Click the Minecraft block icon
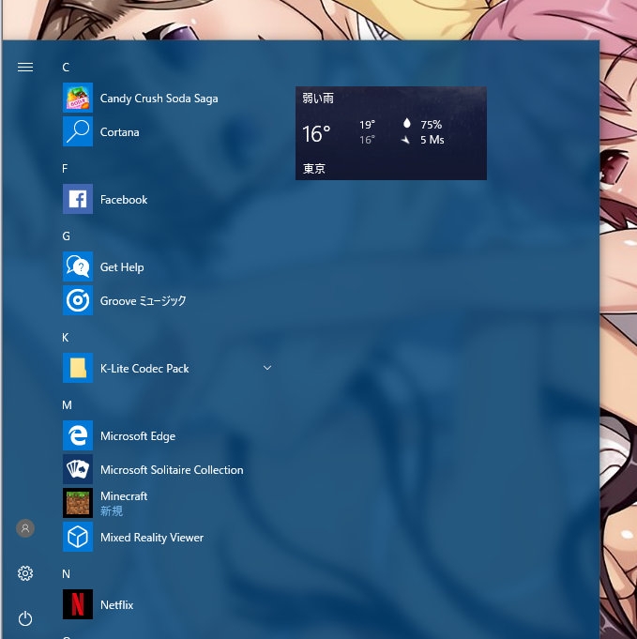Screen dimensions: 637x639 click(x=78, y=503)
